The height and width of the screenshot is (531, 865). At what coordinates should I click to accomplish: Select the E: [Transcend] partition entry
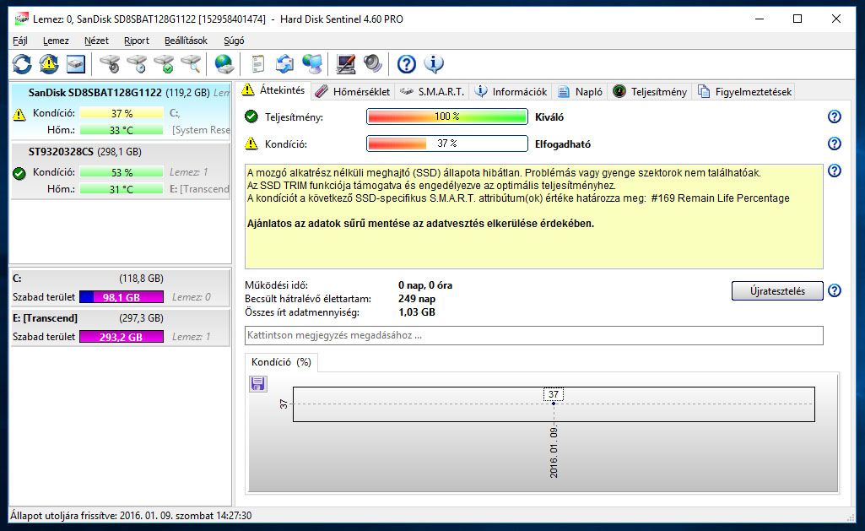click(121, 328)
